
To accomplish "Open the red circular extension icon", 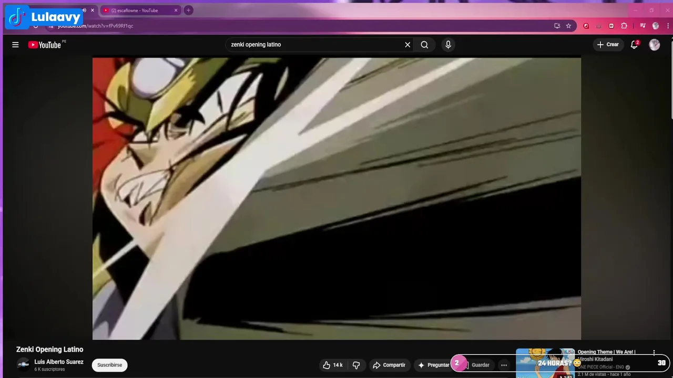I will tap(586, 26).
